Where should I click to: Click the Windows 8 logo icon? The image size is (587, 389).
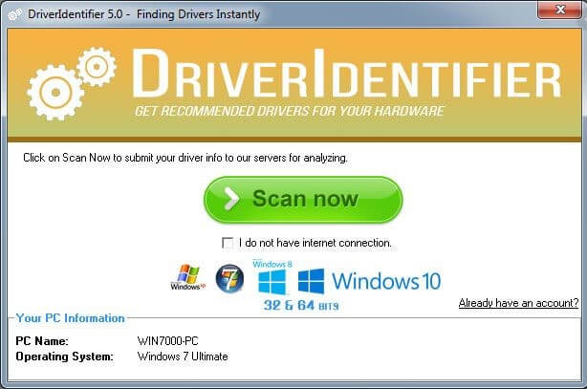tap(272, 277)
